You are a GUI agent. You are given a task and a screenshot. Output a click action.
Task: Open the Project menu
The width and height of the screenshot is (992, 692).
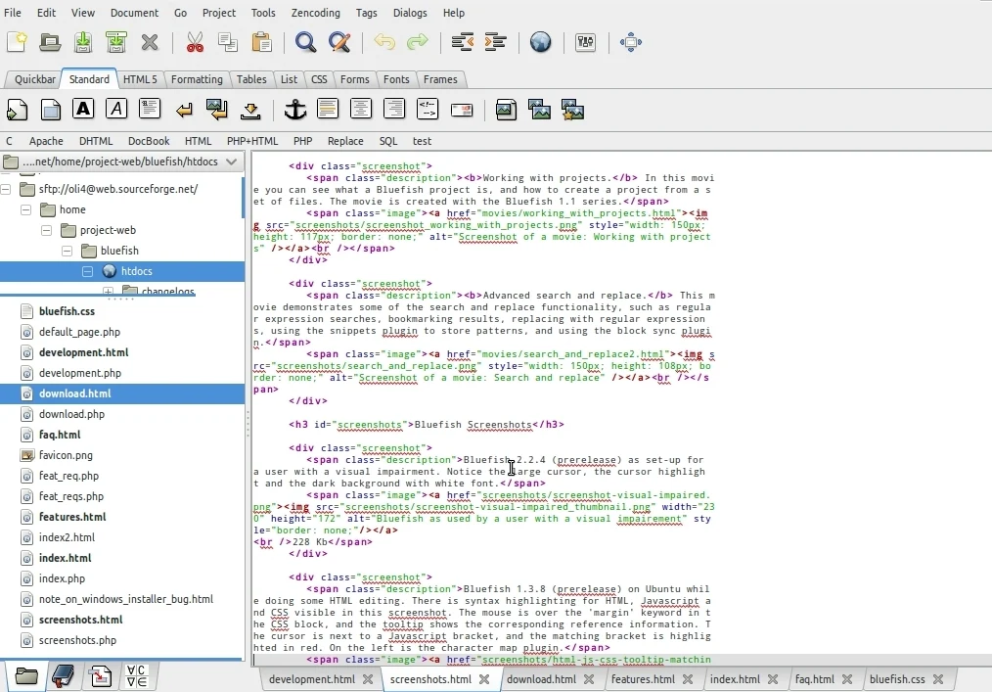tap(219, 13)
